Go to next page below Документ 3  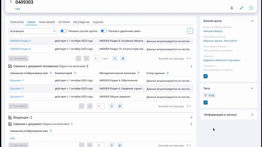pos(112,106)
